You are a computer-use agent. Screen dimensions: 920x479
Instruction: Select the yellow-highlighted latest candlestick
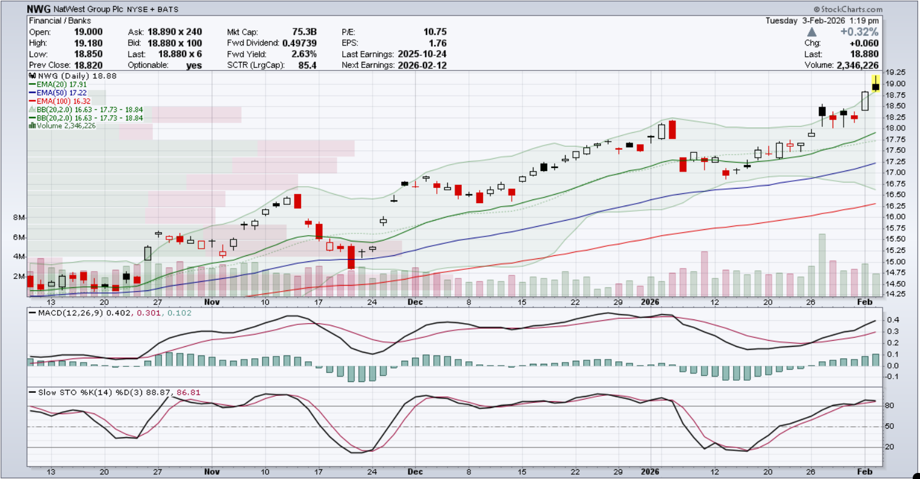pos(875,84)
